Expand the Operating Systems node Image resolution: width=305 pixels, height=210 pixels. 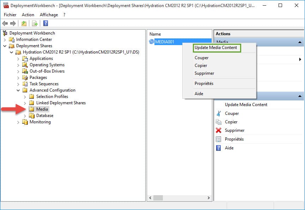tap(18, 65)
